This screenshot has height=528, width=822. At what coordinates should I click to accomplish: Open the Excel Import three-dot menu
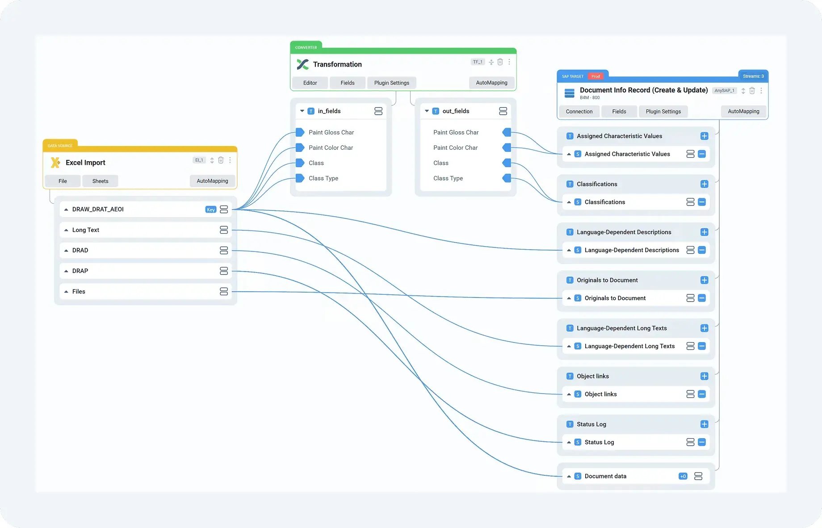[230, 160]
